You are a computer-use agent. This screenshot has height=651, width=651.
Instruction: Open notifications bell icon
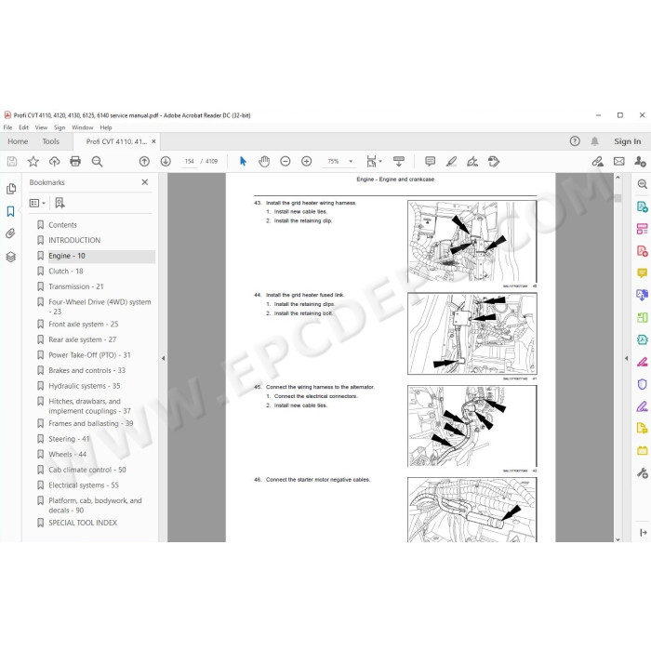[x=595, y=141]
